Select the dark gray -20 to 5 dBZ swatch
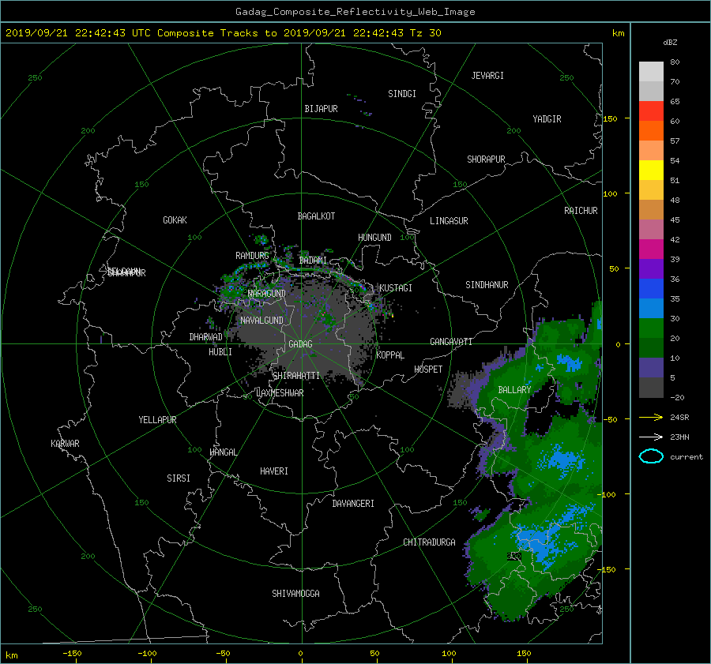This screenshot has width=711, height=664. tap(651, 387)
